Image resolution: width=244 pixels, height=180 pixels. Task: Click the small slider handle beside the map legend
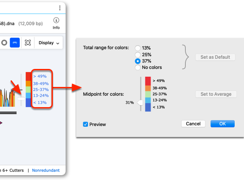point(21,98)
